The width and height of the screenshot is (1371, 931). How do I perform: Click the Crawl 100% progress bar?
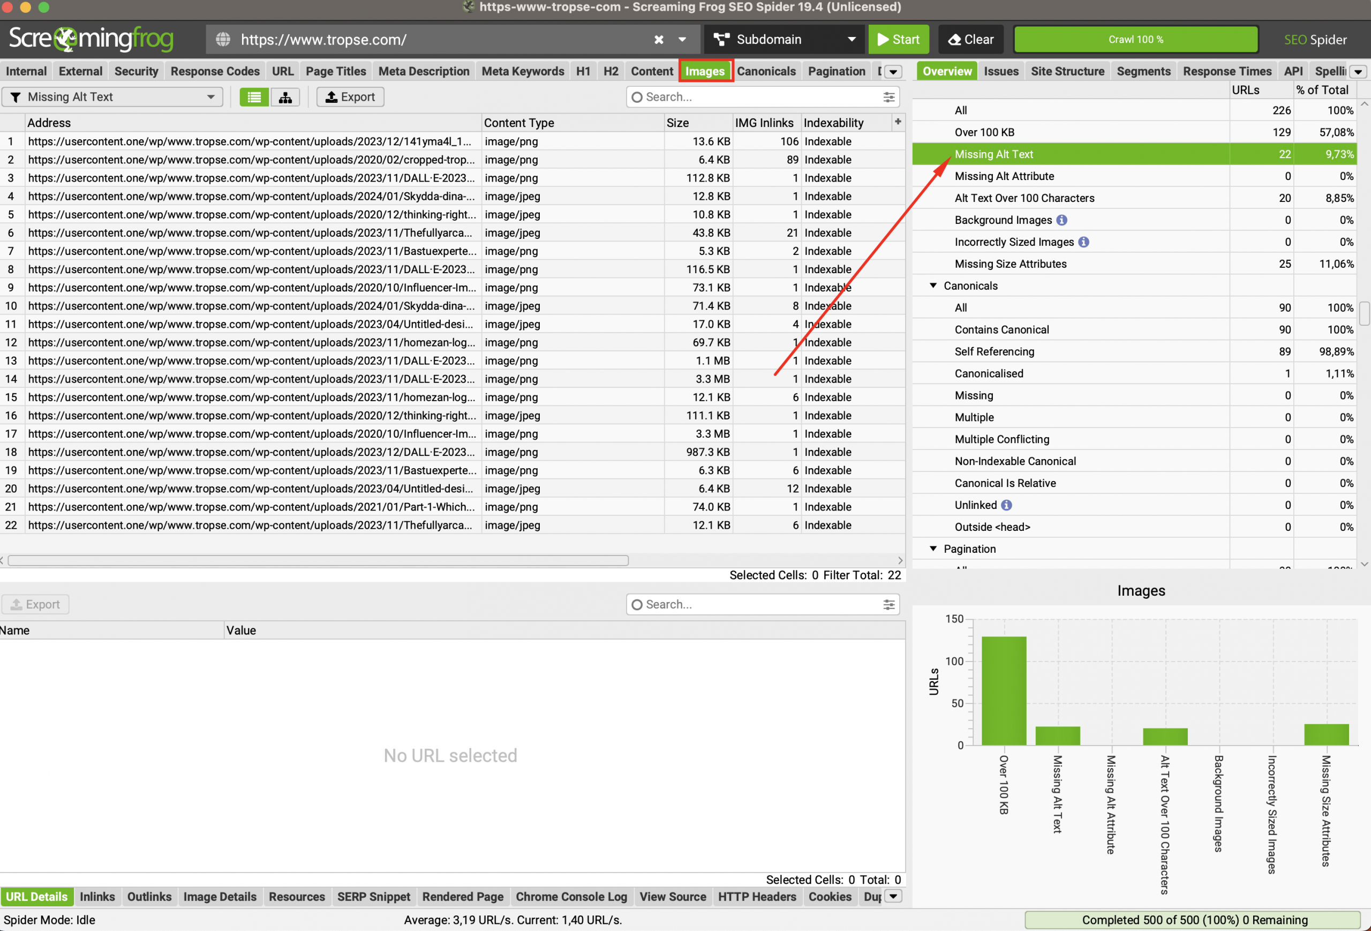1135,40
